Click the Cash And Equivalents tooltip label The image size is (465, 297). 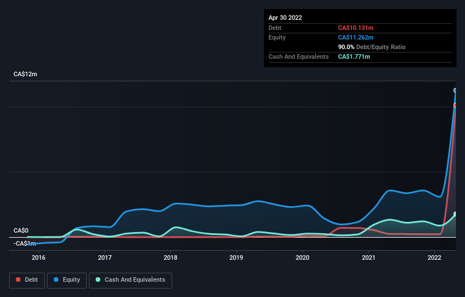pyautogui.click(x=298, y=56)
